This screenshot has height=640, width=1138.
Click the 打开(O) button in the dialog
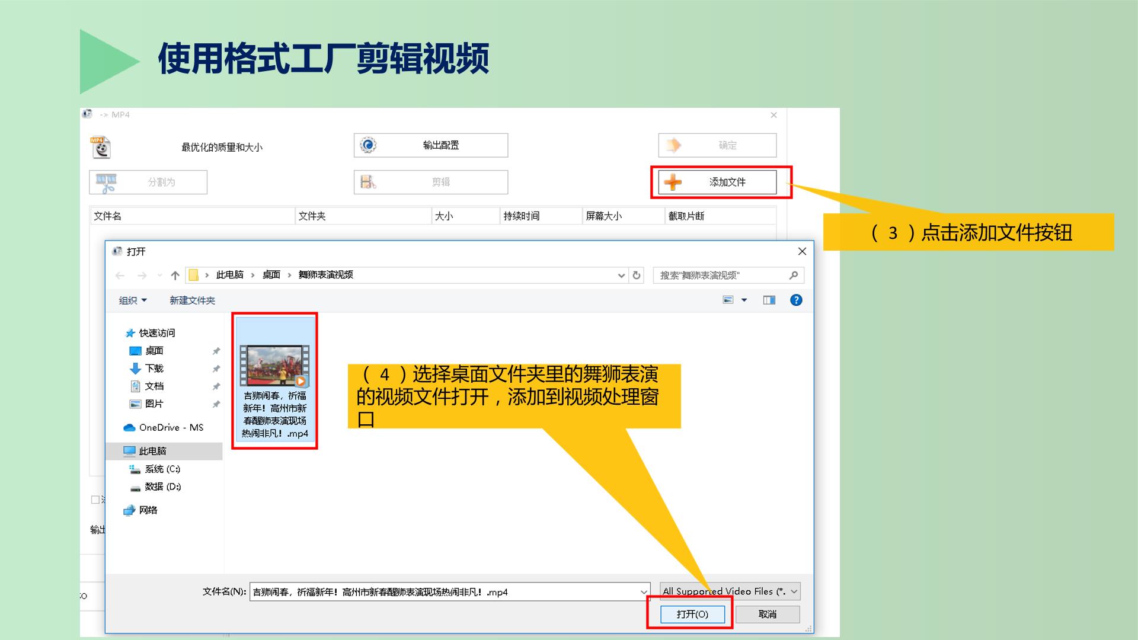coord(692,614)
